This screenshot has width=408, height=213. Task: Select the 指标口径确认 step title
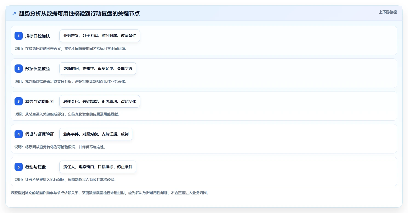[38, 36]
